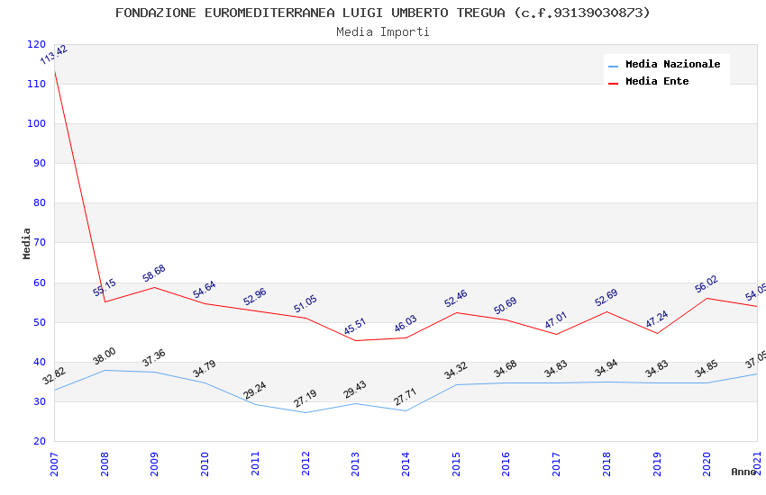This screenshot has width=766, height=495.
Task: Click the 38.00 data label
Action: point(105,356)
